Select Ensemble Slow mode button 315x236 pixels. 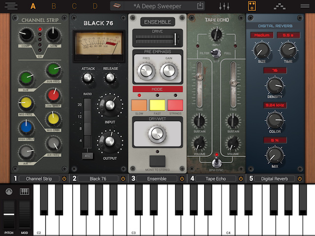pos(139,105)
